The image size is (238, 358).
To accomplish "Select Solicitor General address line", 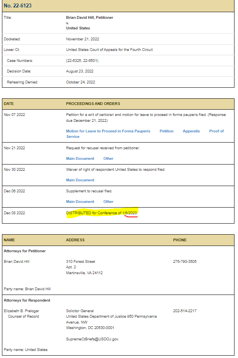I will [80, 311].
